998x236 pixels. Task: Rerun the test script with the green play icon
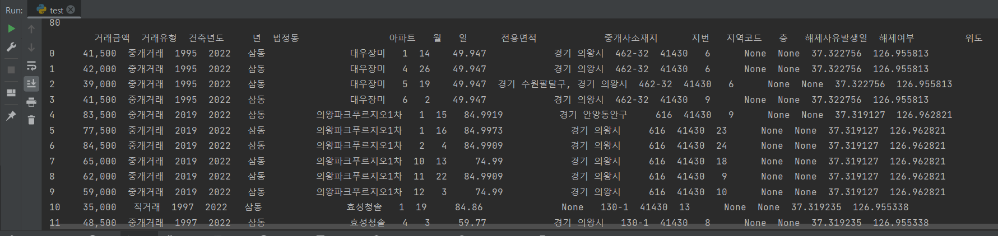pyautogui.click(x=11, y=29)
